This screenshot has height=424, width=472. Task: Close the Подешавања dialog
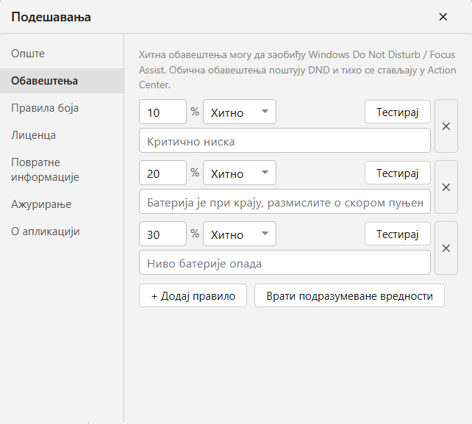click(x=443, y=17)
